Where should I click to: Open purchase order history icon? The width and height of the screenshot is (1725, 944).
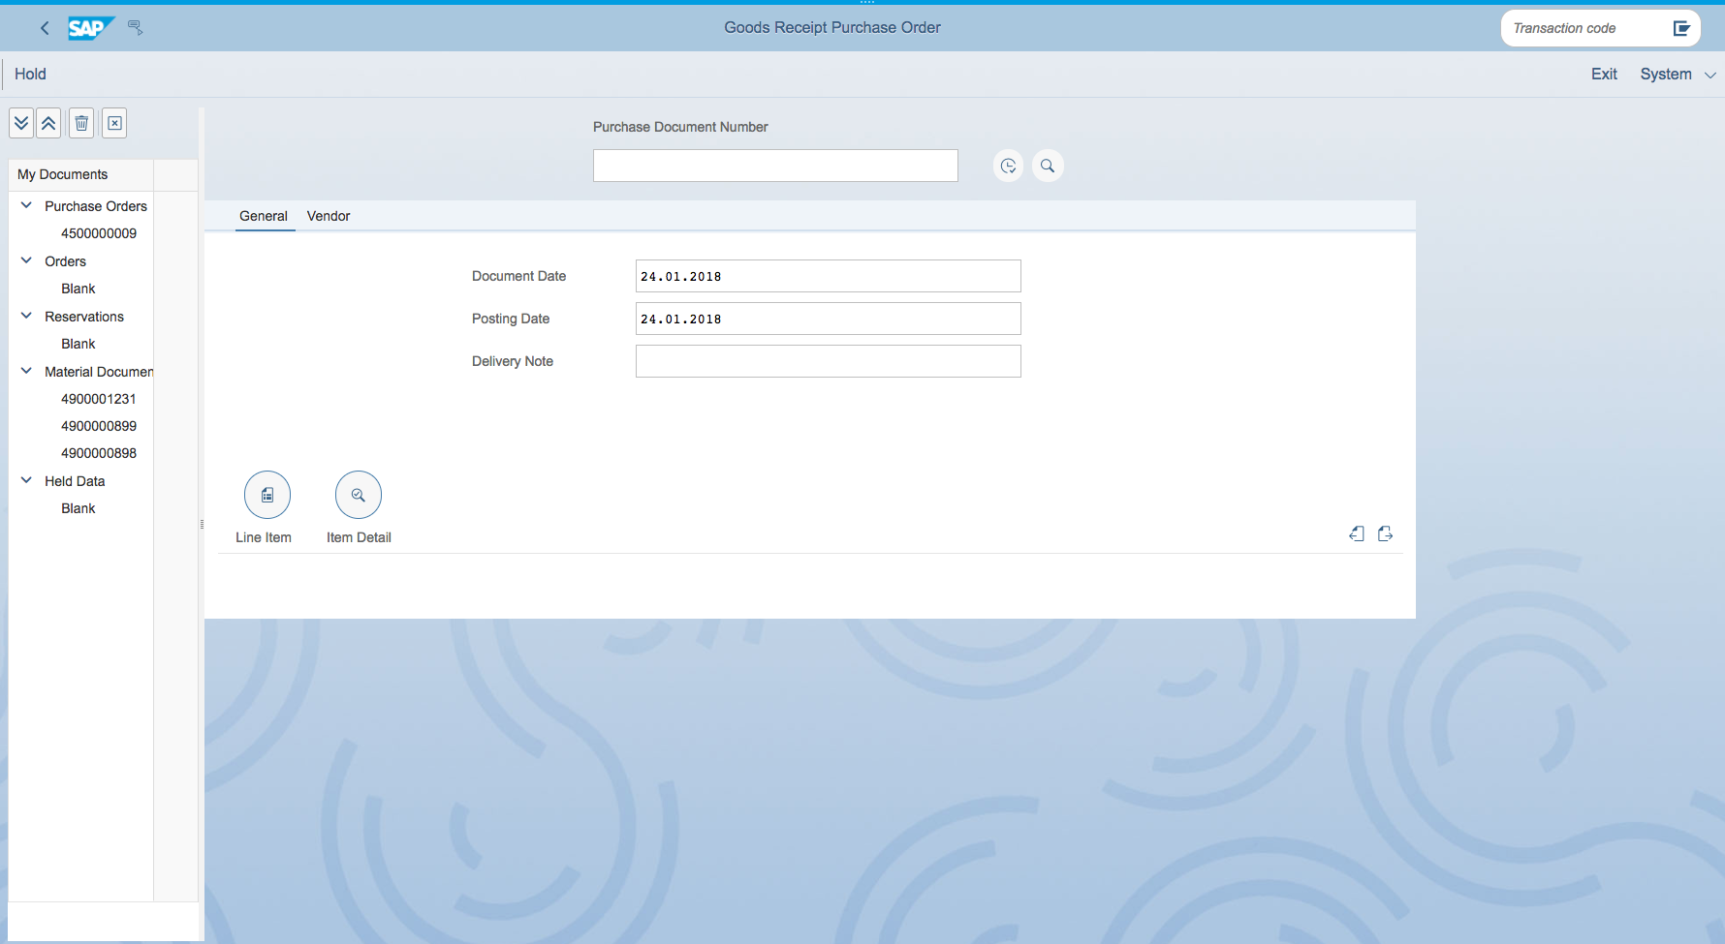(1008, 166)
